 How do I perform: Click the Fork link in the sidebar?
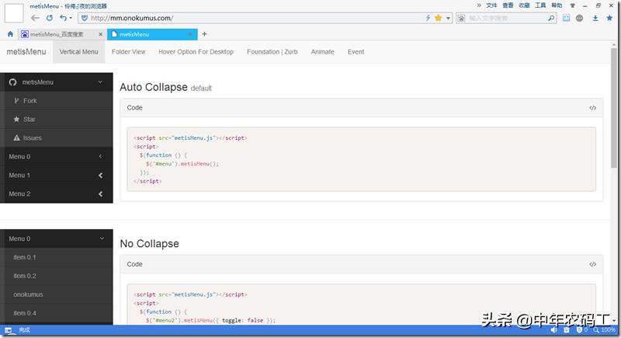coord(29,100)
